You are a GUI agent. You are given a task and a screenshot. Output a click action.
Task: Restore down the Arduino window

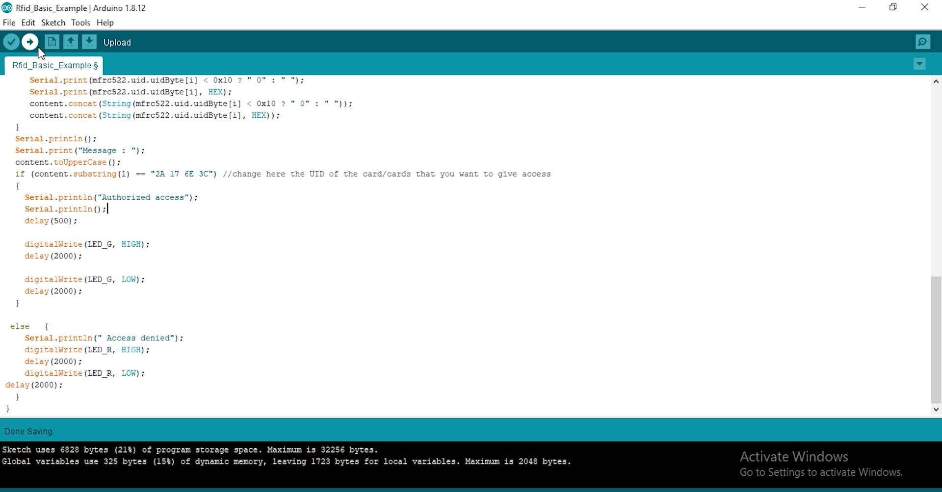click(893, 8)
